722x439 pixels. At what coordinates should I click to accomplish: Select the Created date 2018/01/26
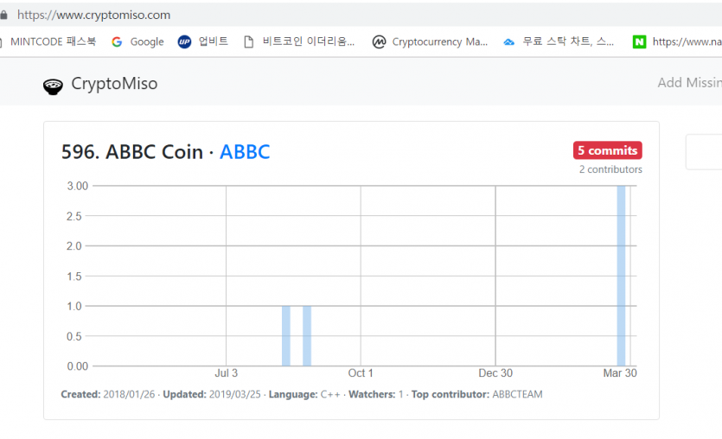pos(129,394)
